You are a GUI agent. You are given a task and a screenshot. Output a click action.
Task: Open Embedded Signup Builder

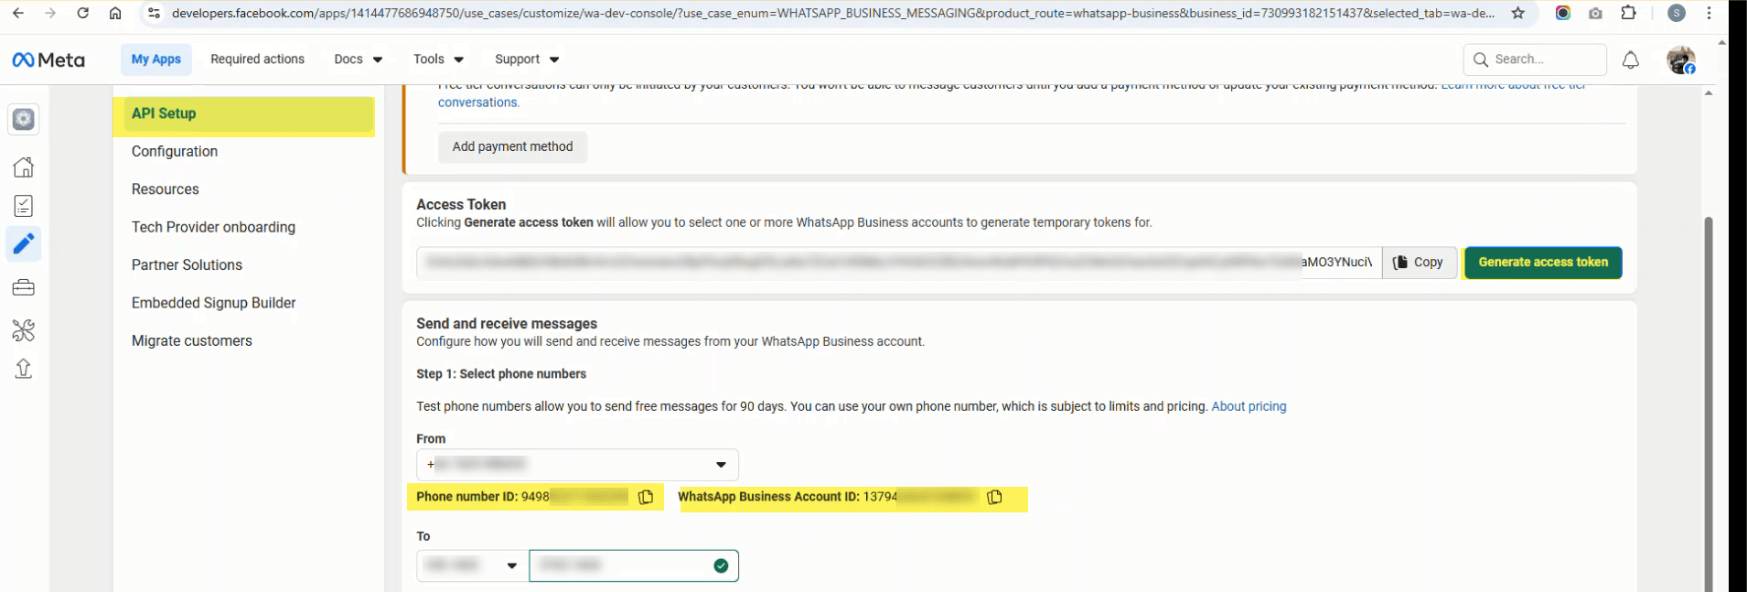pos(214,303)
